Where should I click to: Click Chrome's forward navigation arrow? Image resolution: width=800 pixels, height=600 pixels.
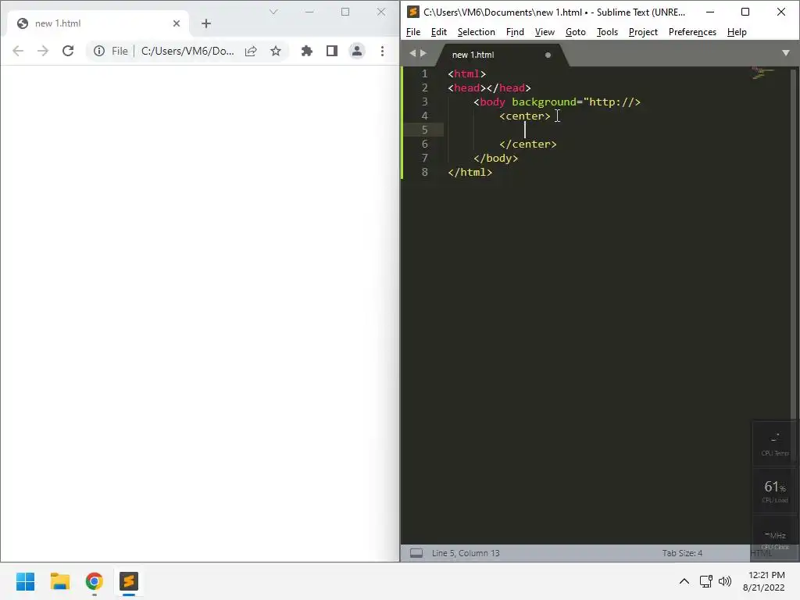(x=43, y=51)
